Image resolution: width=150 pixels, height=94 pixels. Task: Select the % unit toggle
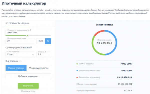click(48, 41)
